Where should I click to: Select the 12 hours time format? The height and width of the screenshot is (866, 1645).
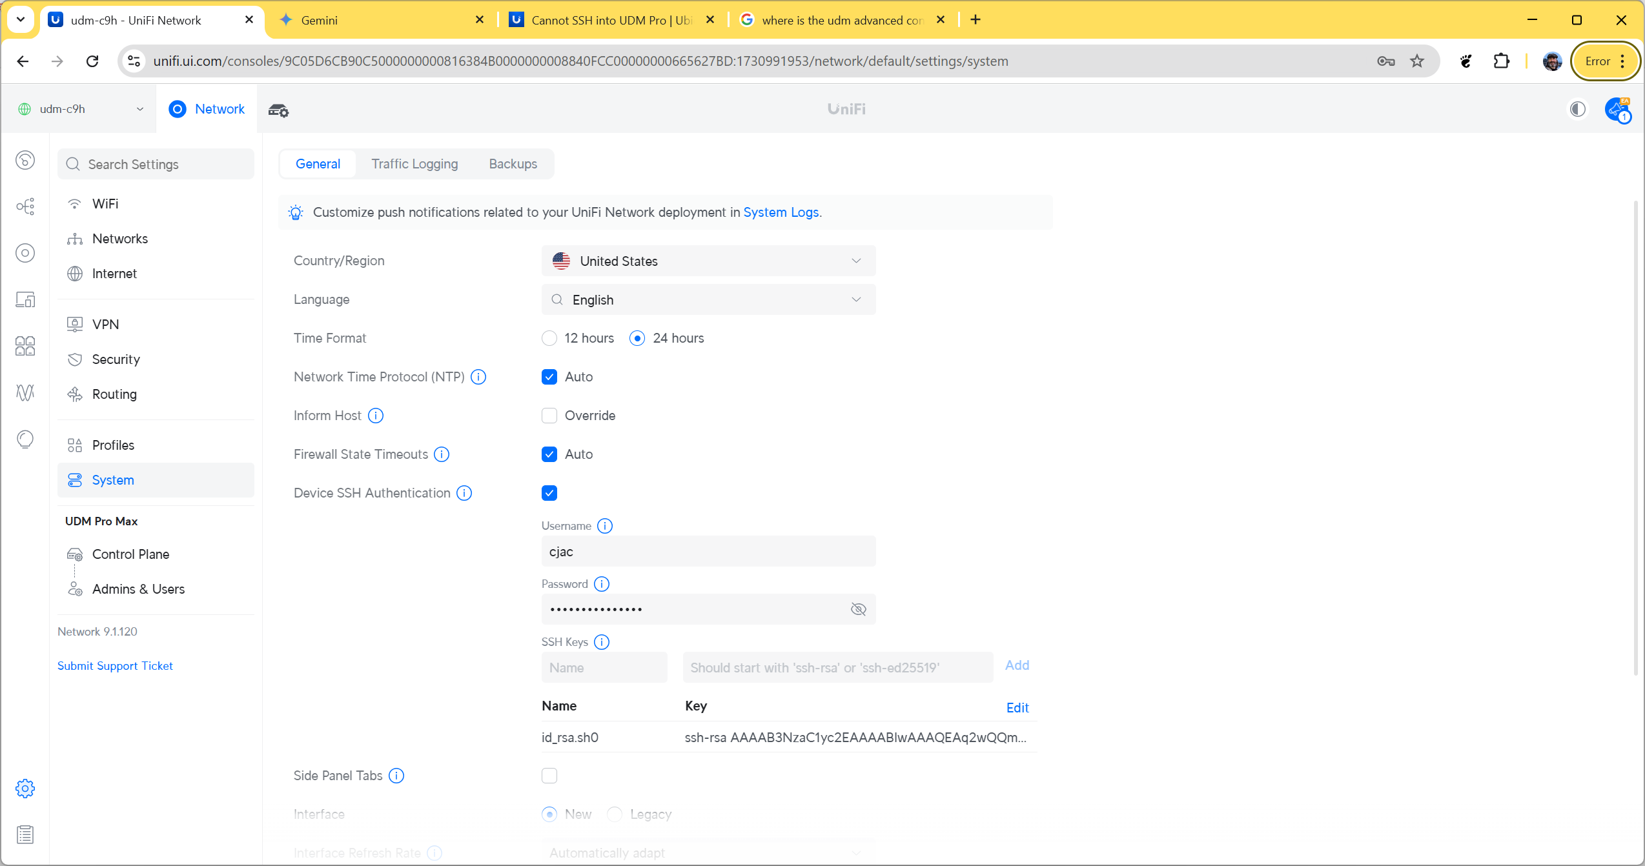coord(549,338)
